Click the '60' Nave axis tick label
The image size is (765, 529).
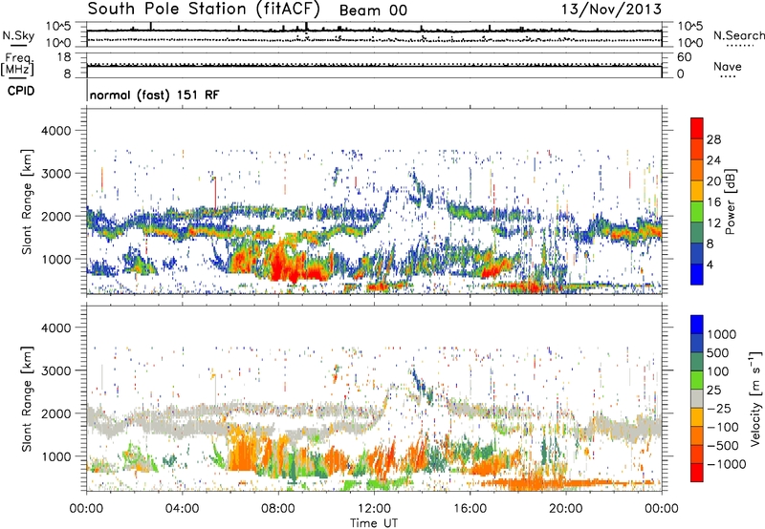685,57
